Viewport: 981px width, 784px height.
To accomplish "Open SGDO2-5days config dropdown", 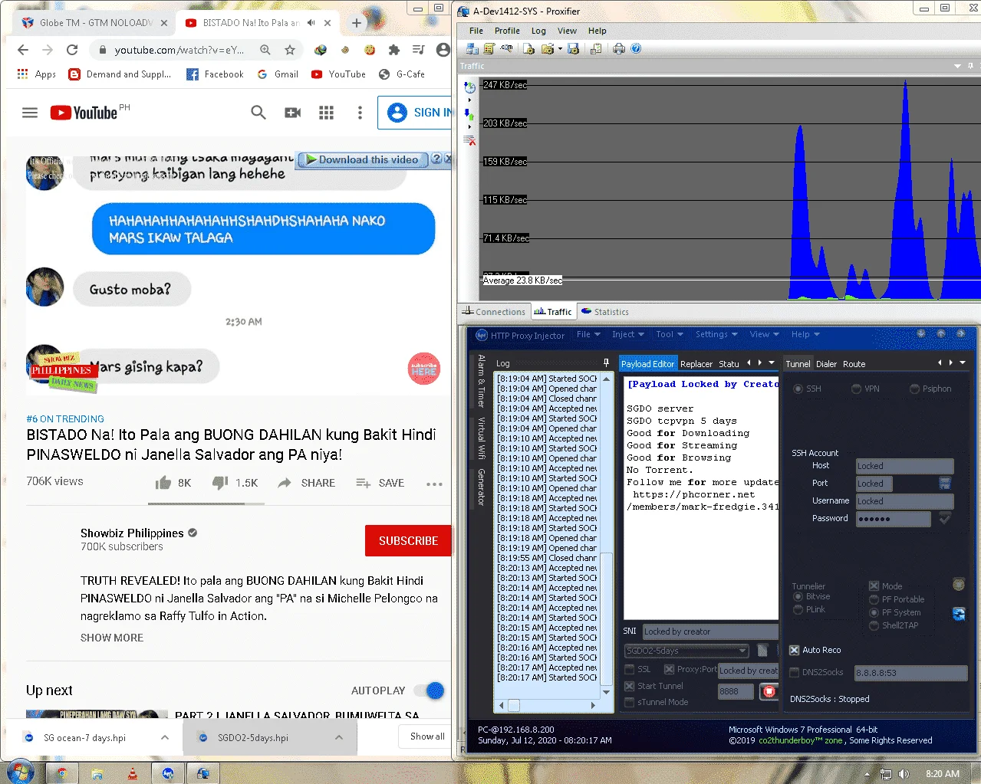I will tap(686, 651).
